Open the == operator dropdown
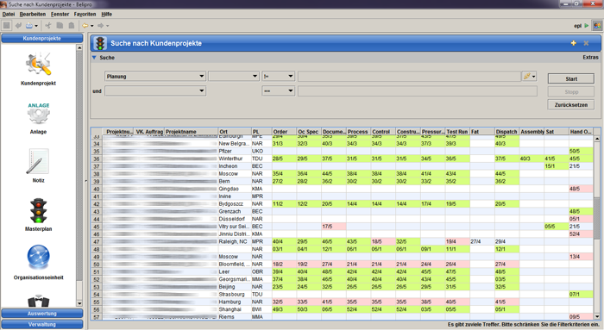The image size is (604, 330). coord(278,90)
